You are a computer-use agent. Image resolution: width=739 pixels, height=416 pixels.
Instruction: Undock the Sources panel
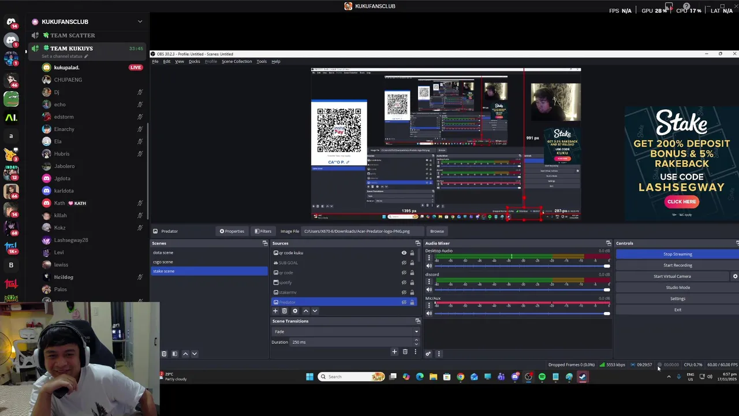click(417, 243)
